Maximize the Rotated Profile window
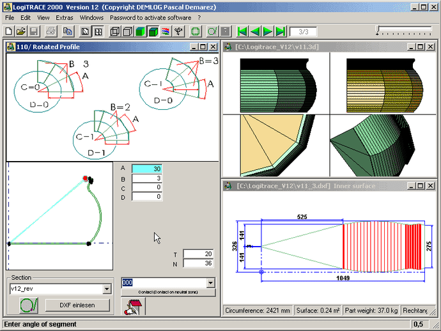This screenshot has height=331, width=441. (x=203, y=47)
